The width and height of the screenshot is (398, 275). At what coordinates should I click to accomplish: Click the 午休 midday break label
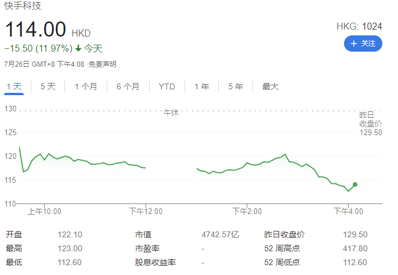tap(171, 113)
